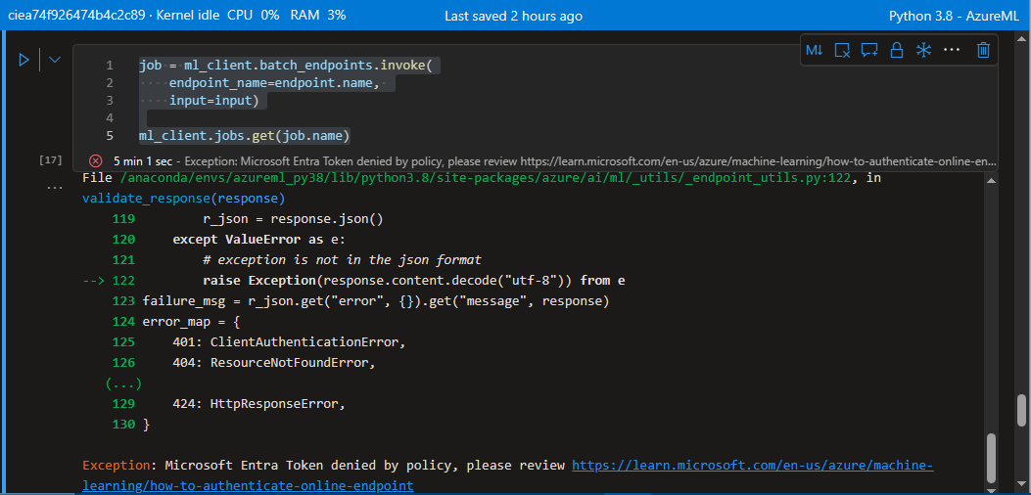Run the cell with the play icon
1031x495 pixels.
pos(23,60)
